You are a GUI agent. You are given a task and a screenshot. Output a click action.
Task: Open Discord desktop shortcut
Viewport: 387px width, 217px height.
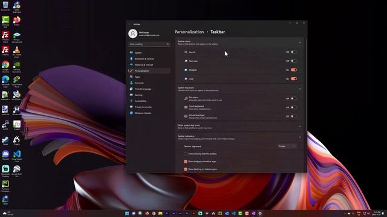pyautogui.click(x=5, y=156)
